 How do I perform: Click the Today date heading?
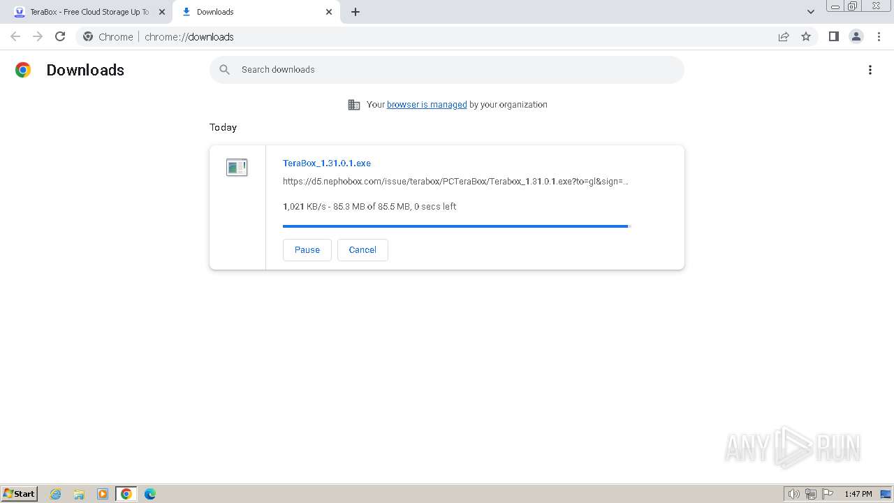223,128
